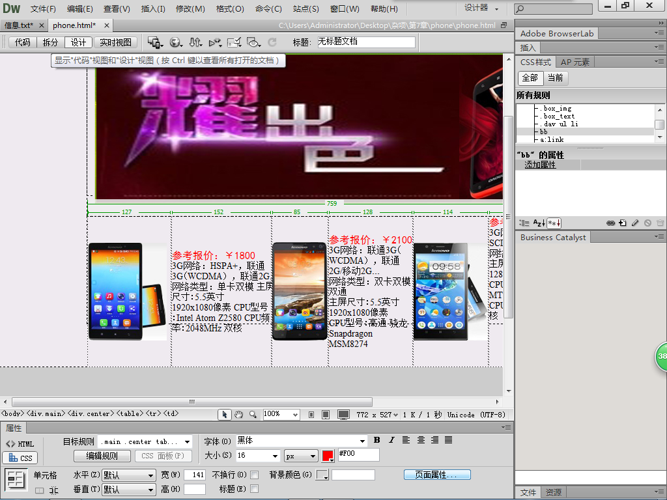
Task: Show list view A-Z in CSS panel
Action: coord(539,223)
